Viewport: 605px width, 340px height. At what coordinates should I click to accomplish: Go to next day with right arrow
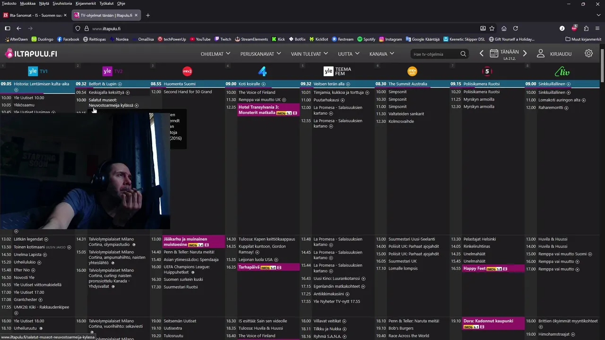tap(525, 53)
